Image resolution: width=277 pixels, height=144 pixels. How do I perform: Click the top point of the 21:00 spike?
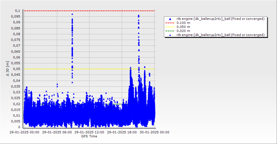(138, 16)
